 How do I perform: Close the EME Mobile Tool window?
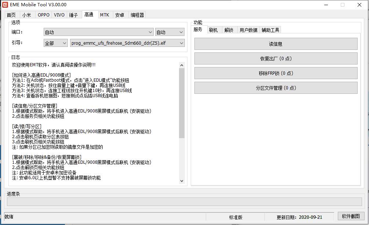point(359,5)
